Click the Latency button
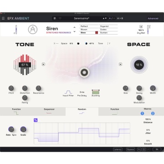Image resolution: width=164 pixels, height=164 pixels. pos(118,149)
